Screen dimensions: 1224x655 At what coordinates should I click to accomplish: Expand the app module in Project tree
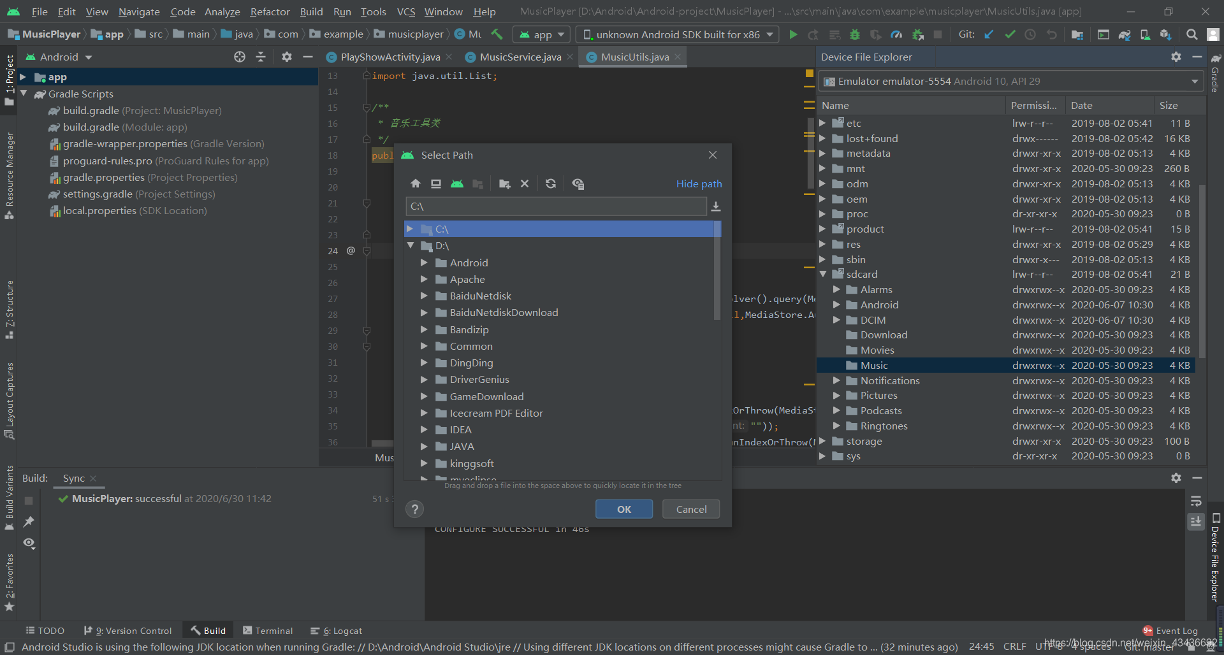coord(23,77)
